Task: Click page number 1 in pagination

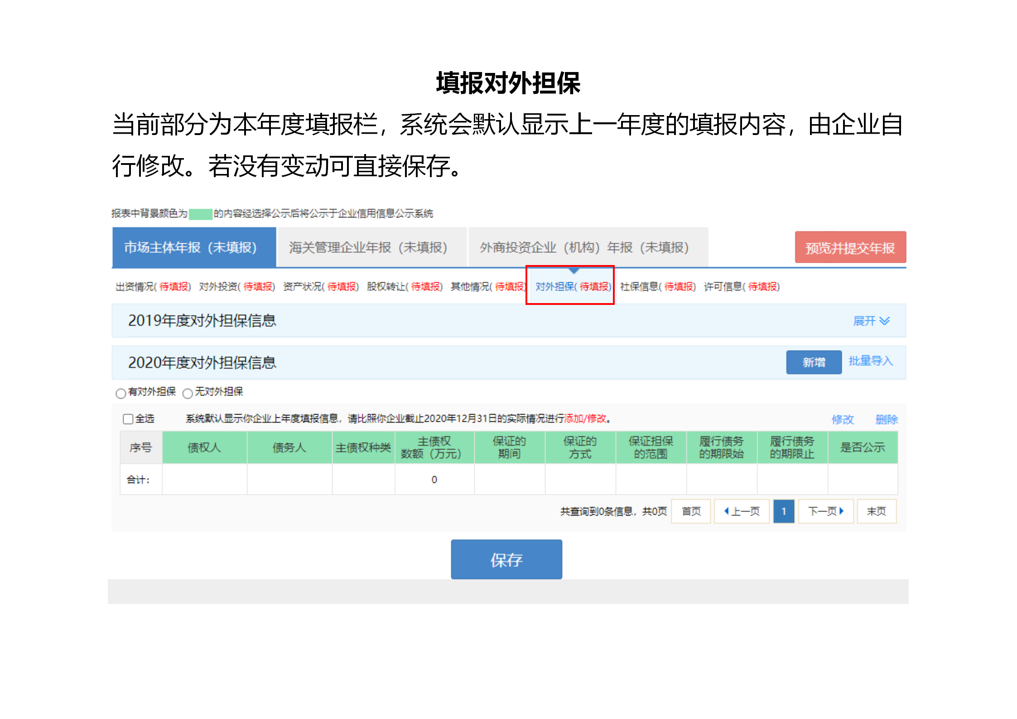Action: (784, 511)
